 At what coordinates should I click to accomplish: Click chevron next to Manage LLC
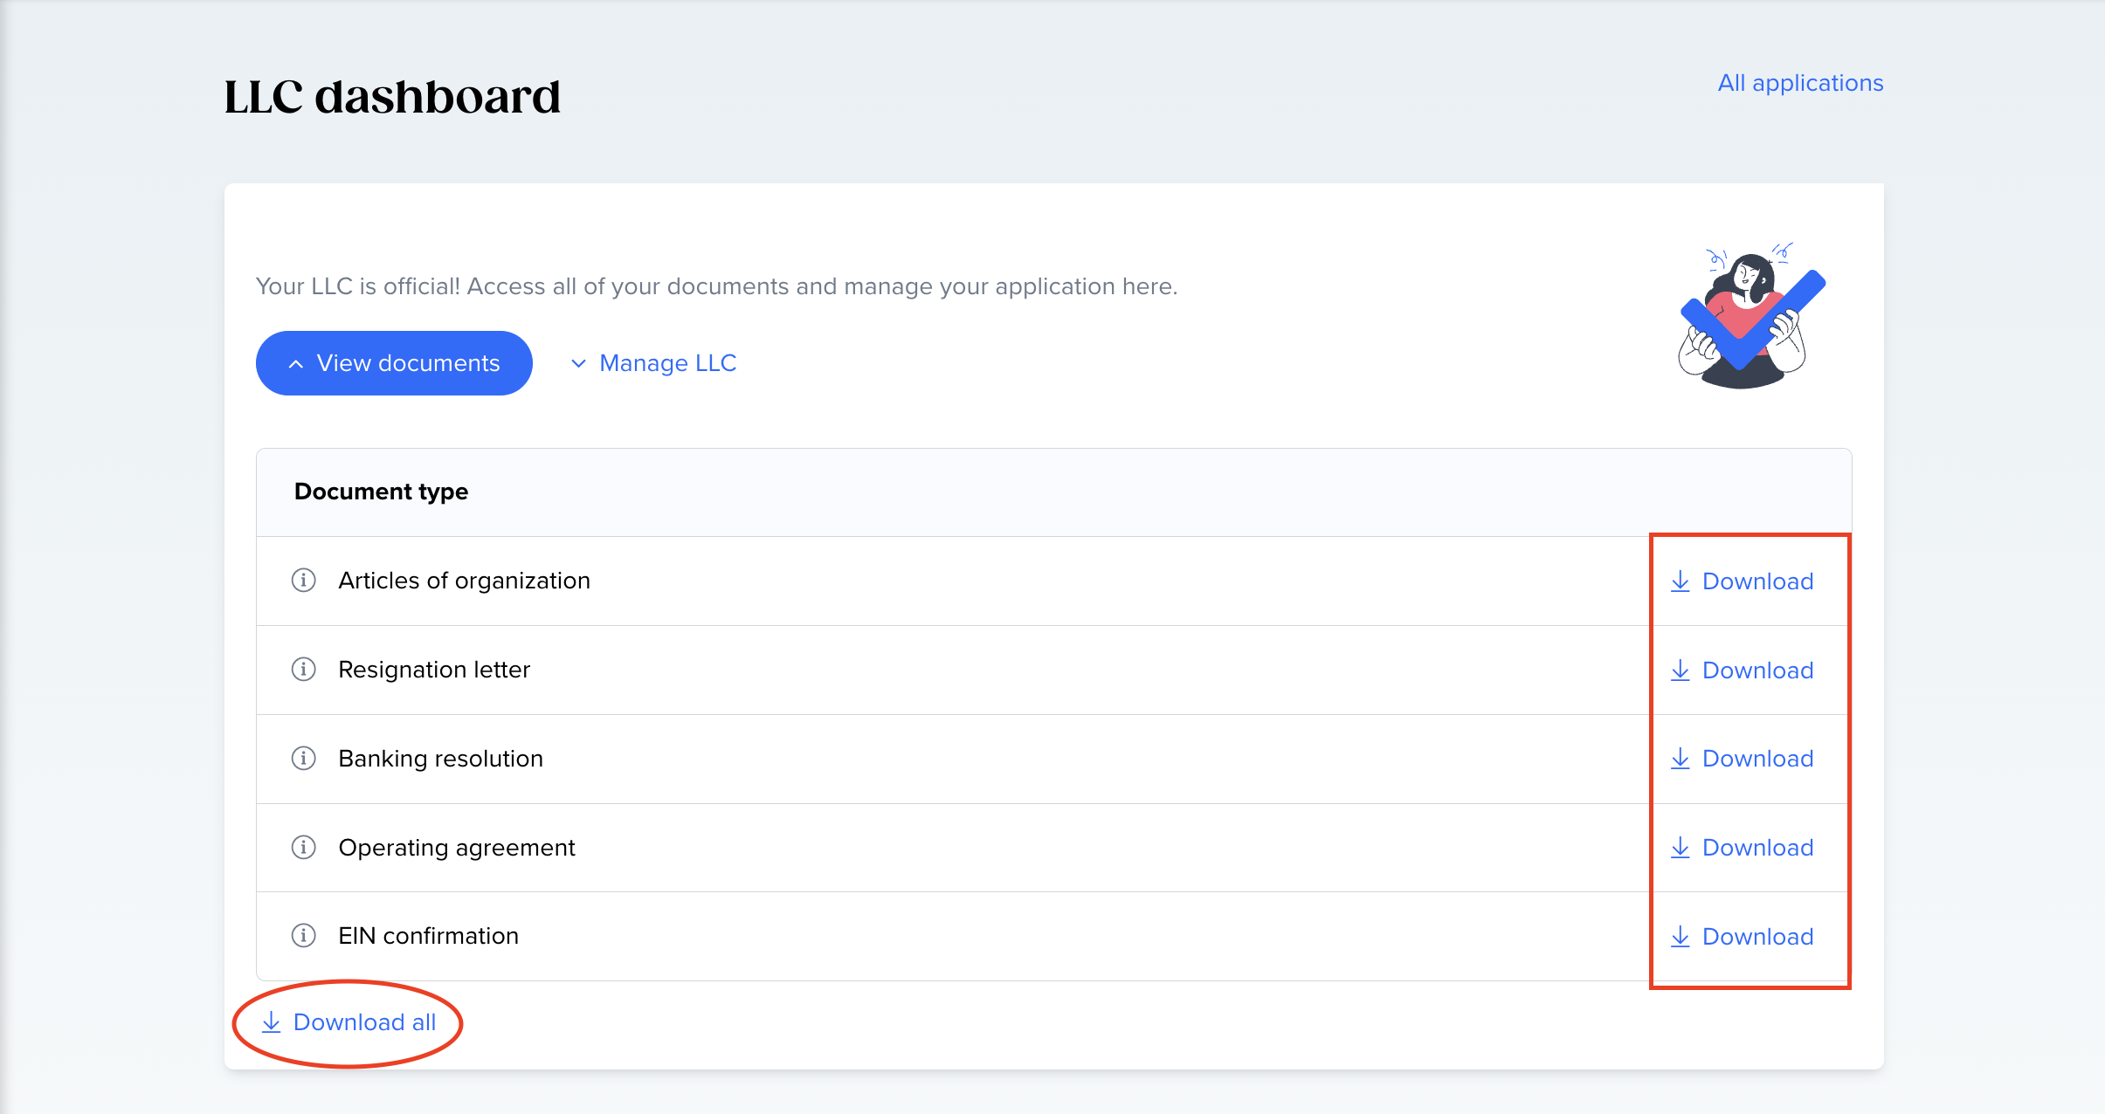[x=578, y=363]
